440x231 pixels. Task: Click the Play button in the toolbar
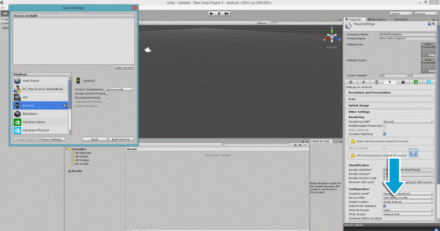pos(212,13)
